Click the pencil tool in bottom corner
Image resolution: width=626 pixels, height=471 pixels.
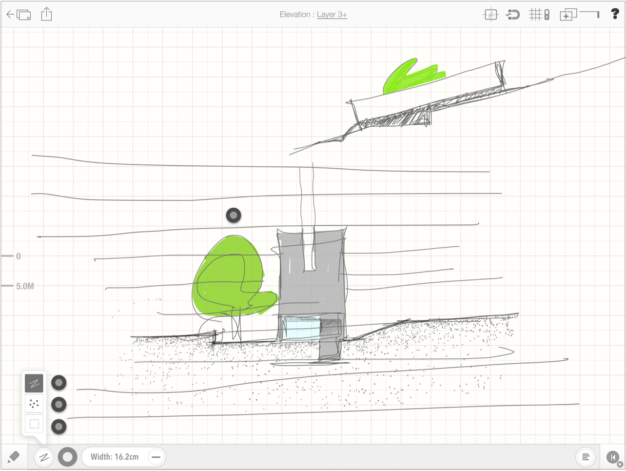pyautogui.click(x=14, y=457)
